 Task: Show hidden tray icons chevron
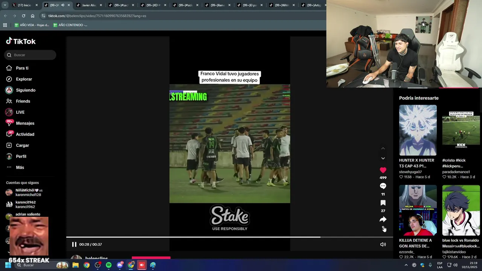coord(406,265)
